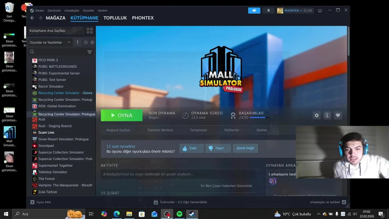Expand Oyunlar ve Yazılımlar dropdown
Image resolution: width=389 pixels, height=219 pixels.
click(50, 42)
